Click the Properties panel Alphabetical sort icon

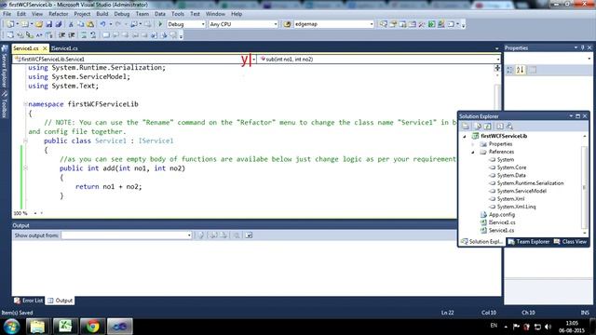click(520, 70)
